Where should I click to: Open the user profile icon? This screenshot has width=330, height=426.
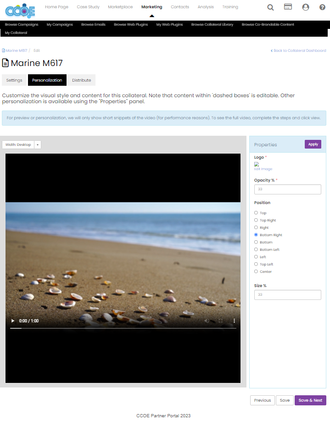tap(306, 7)
